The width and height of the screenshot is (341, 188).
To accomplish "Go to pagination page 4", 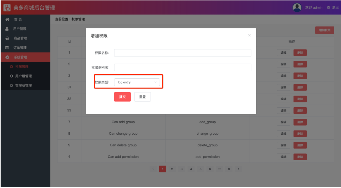I will coord(191,169).
